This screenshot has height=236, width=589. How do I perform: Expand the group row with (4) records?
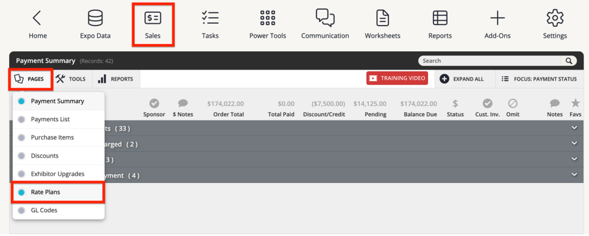coord(574,175)
